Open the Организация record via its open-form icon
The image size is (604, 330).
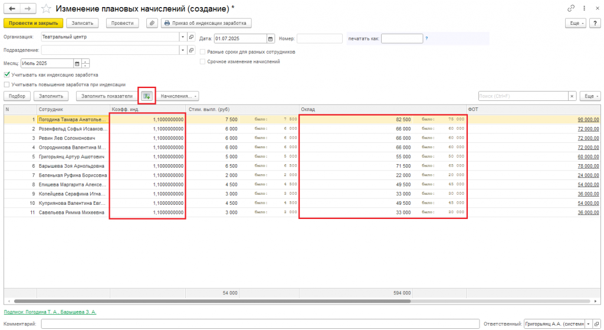[x=192, y=37]
